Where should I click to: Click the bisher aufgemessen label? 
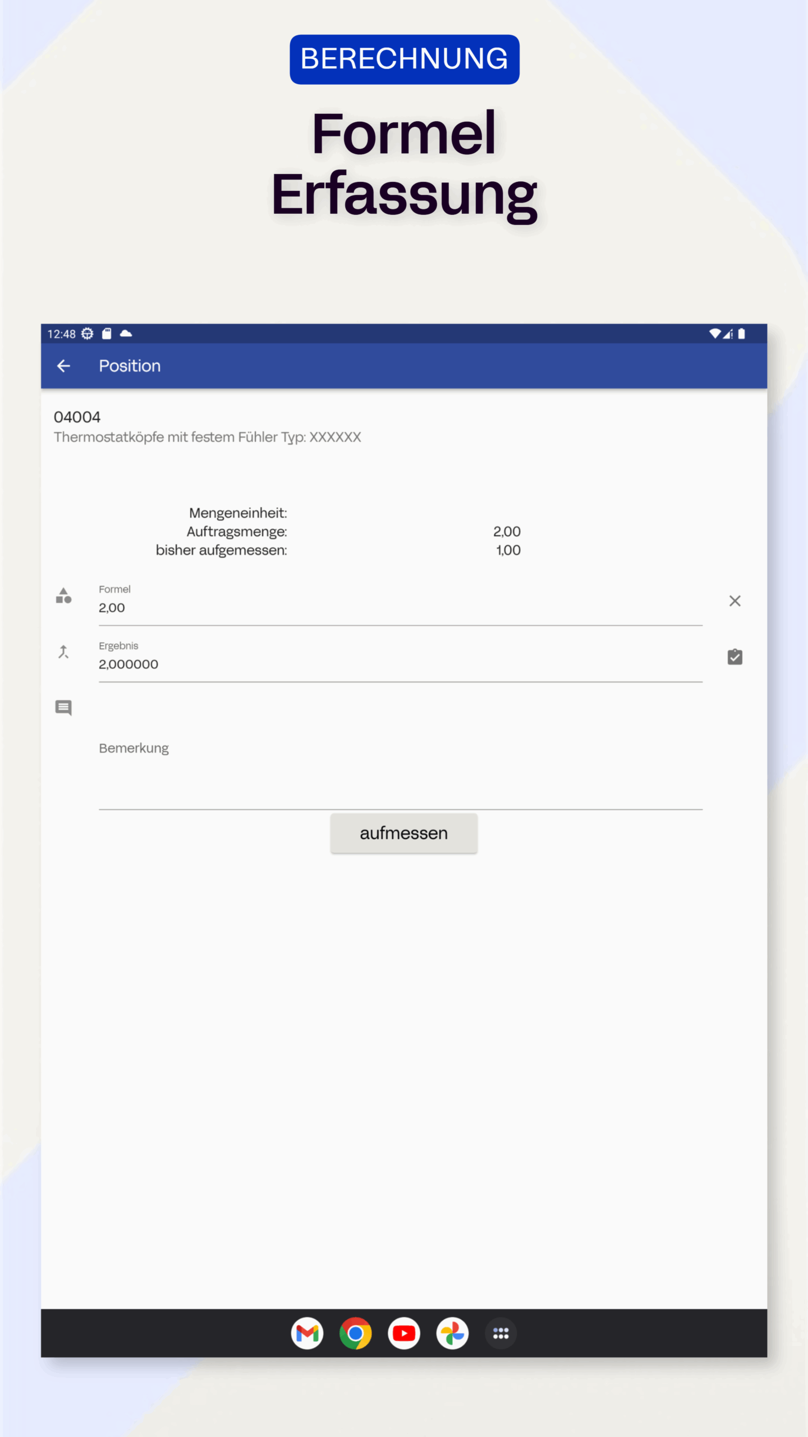click(221, 550)
